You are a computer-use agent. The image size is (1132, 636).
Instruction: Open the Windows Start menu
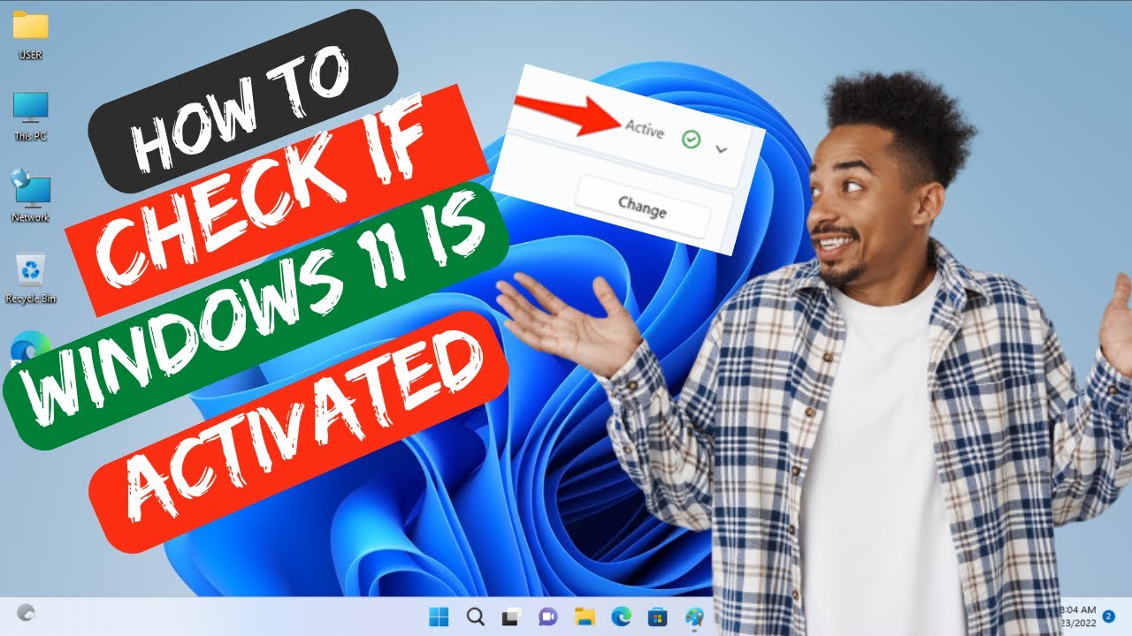pos(439,616)
